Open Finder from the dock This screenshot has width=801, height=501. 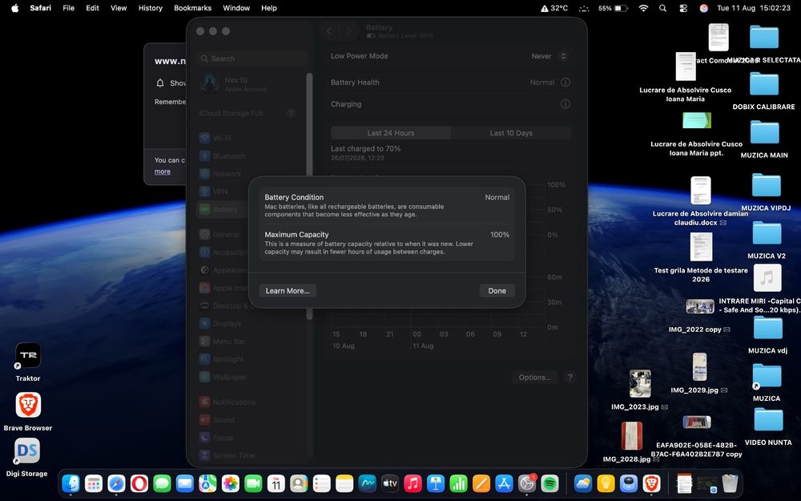tap(70, 483)
